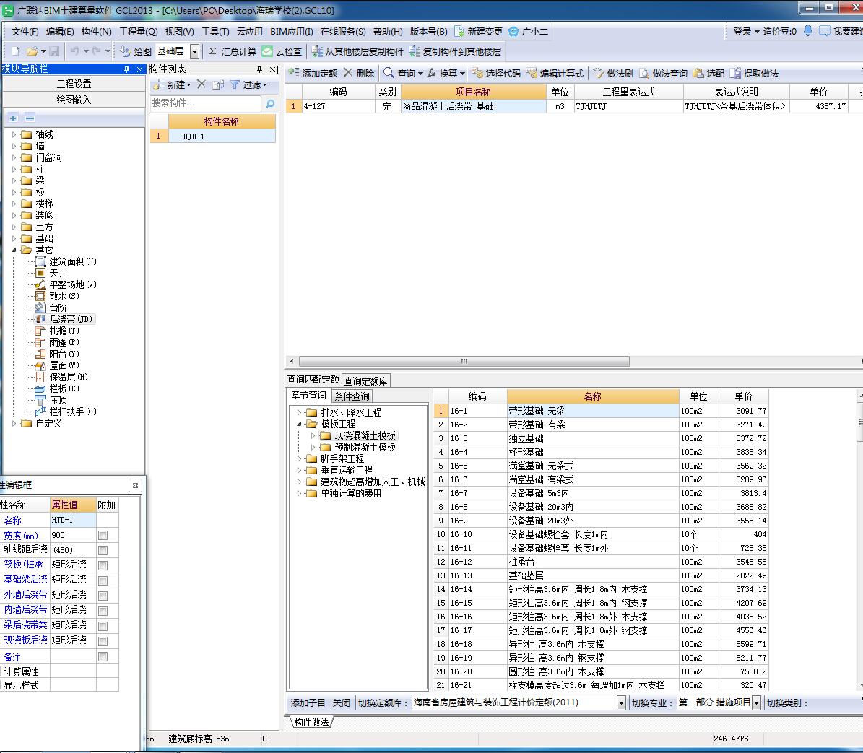Open 基础层 floor dropdown
The width and height of the screenshot is (863, 753).
[195, 51]
